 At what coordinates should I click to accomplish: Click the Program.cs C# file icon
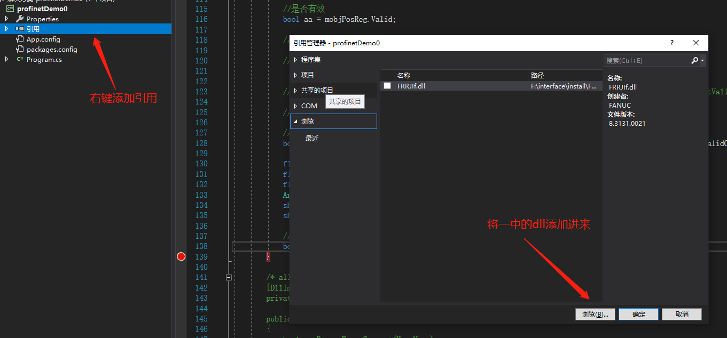point(20,60)
